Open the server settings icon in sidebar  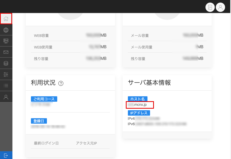6,41
